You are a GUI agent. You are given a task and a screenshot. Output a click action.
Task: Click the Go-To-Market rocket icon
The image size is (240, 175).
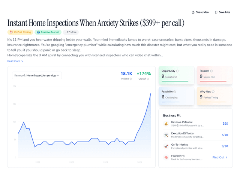point(166,146)
